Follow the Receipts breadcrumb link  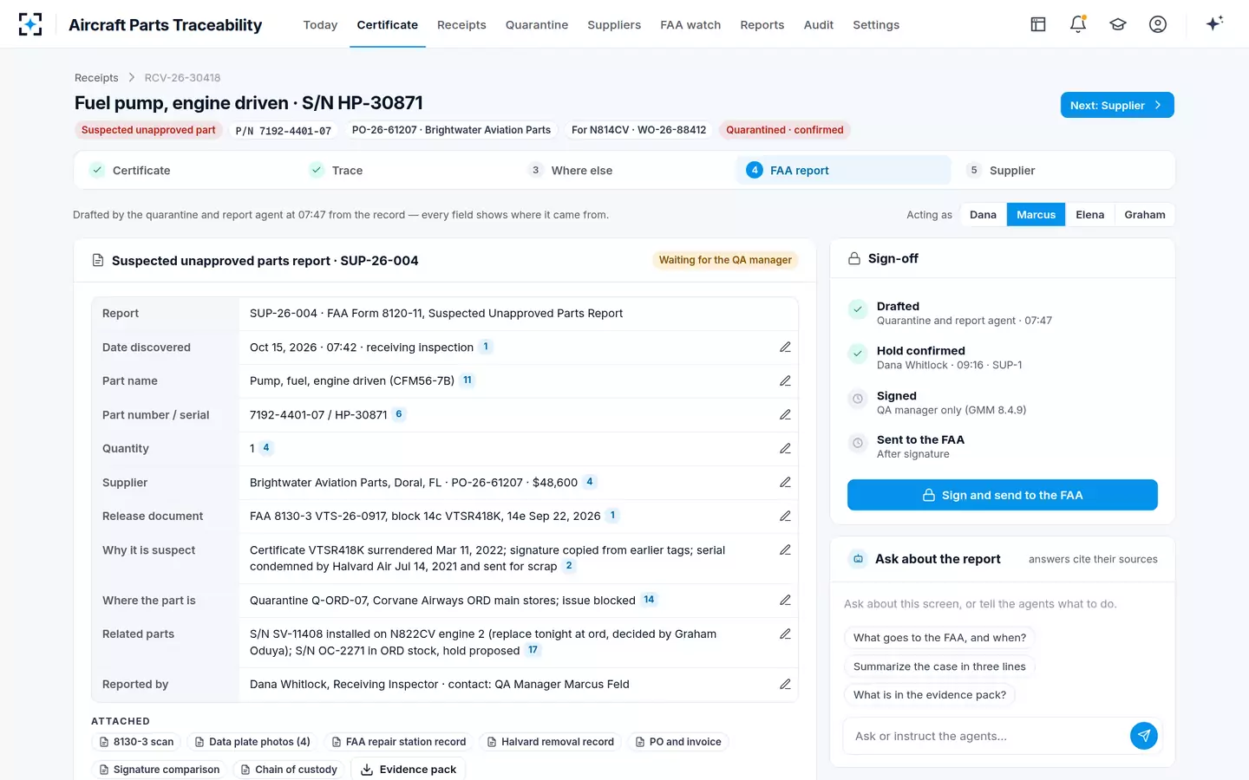(x=96, y=78)
